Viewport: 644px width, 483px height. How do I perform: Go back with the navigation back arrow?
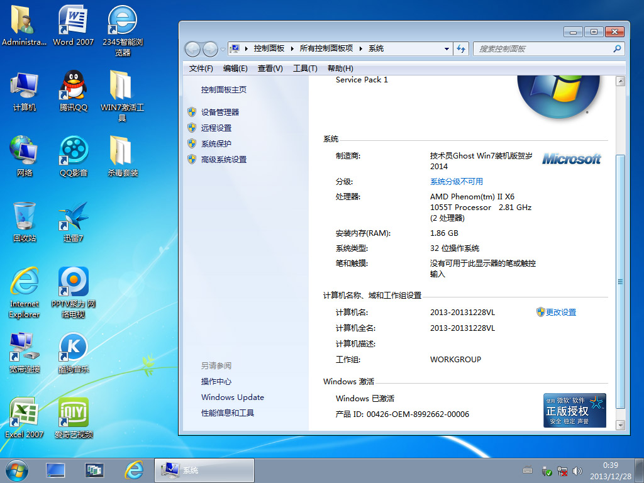192,49
